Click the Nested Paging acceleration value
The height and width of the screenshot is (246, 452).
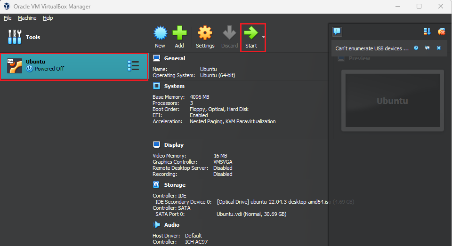pyautogui.click(x=206, y=121)
